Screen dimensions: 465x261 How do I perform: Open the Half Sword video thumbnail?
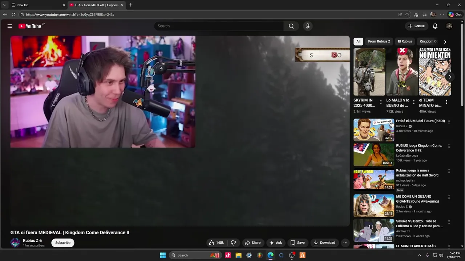pyautogui.click(x=374, y=179)
